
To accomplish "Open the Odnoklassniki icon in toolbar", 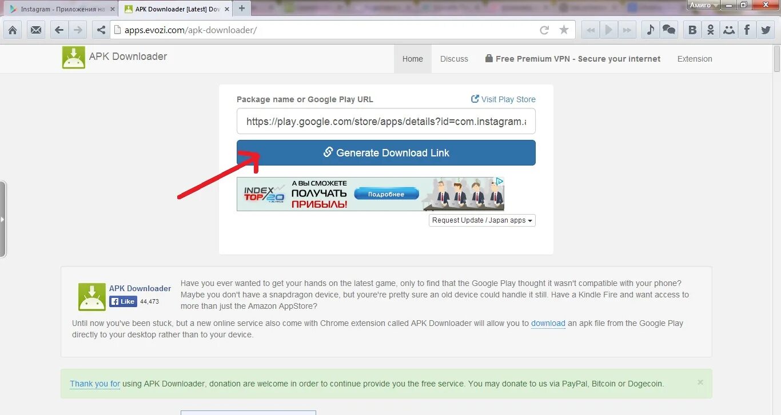I will (711, 30).
